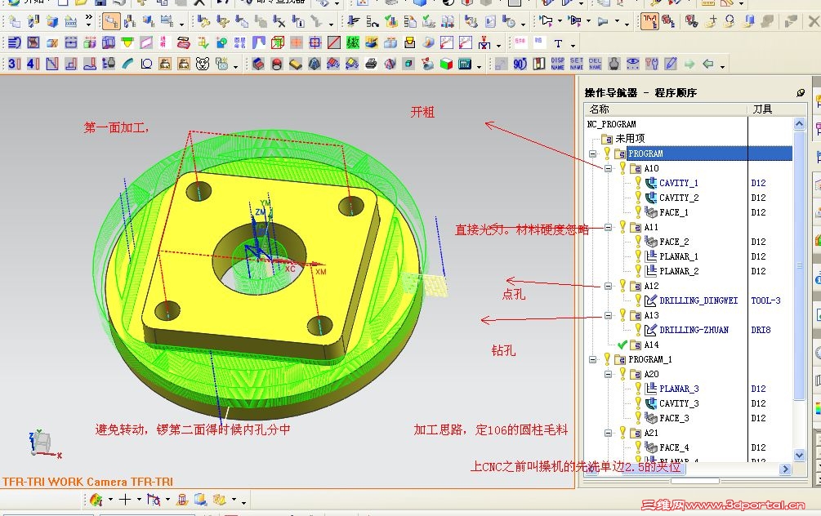Click the tool path Information icon
This screenshot has width=821, height=516.
pyautogui.click(x=298, y=21)
